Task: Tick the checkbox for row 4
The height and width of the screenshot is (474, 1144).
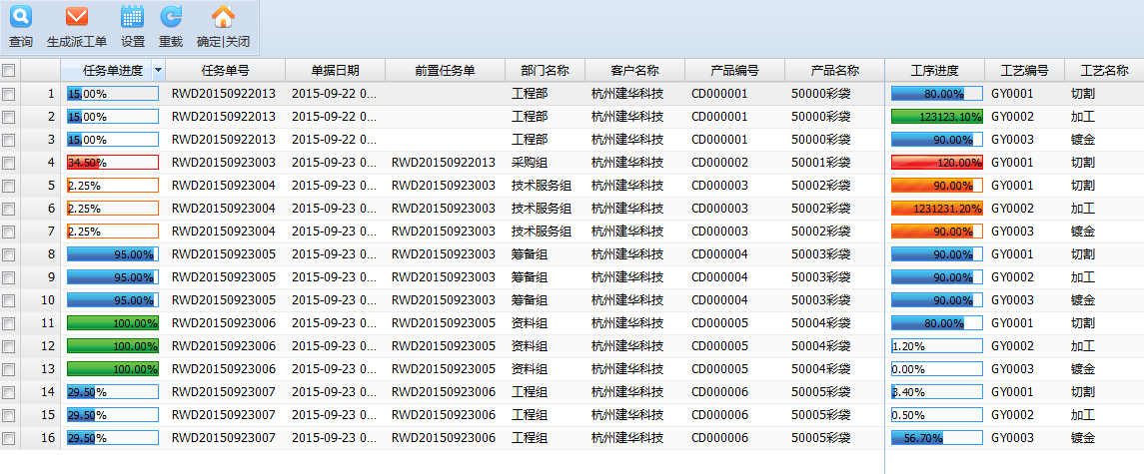Action: click(x=9, y=163)
